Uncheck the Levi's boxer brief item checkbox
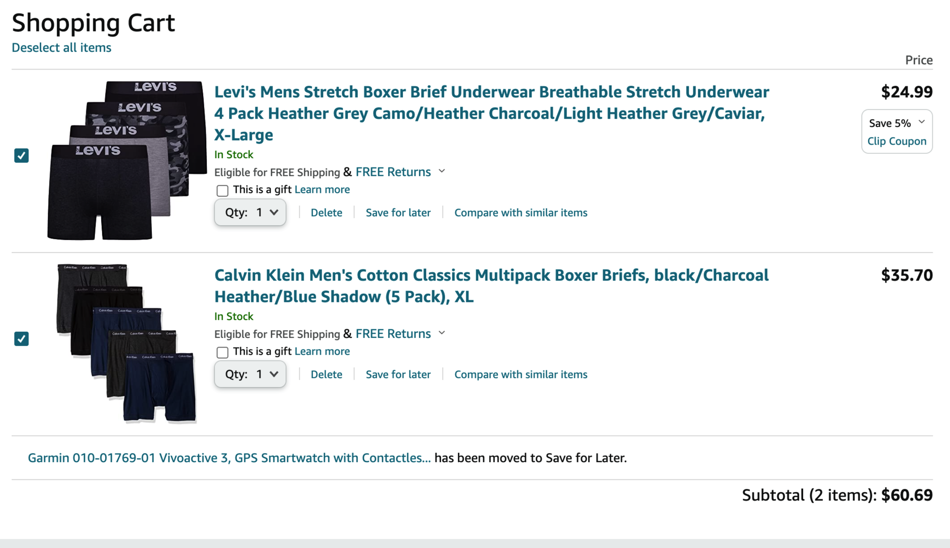The height and width of the screenshot is (548, 950). pyautogui.click(x=21, y=155)
